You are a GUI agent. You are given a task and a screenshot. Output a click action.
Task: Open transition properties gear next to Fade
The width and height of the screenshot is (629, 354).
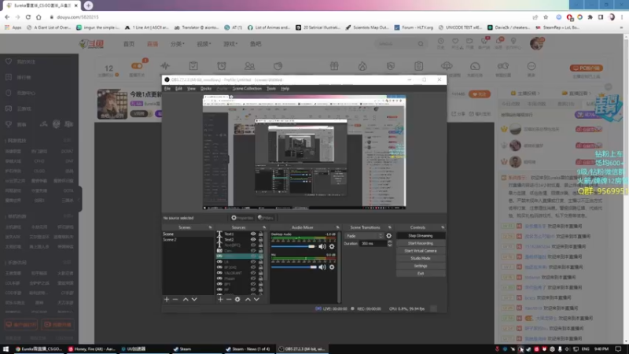388,236
